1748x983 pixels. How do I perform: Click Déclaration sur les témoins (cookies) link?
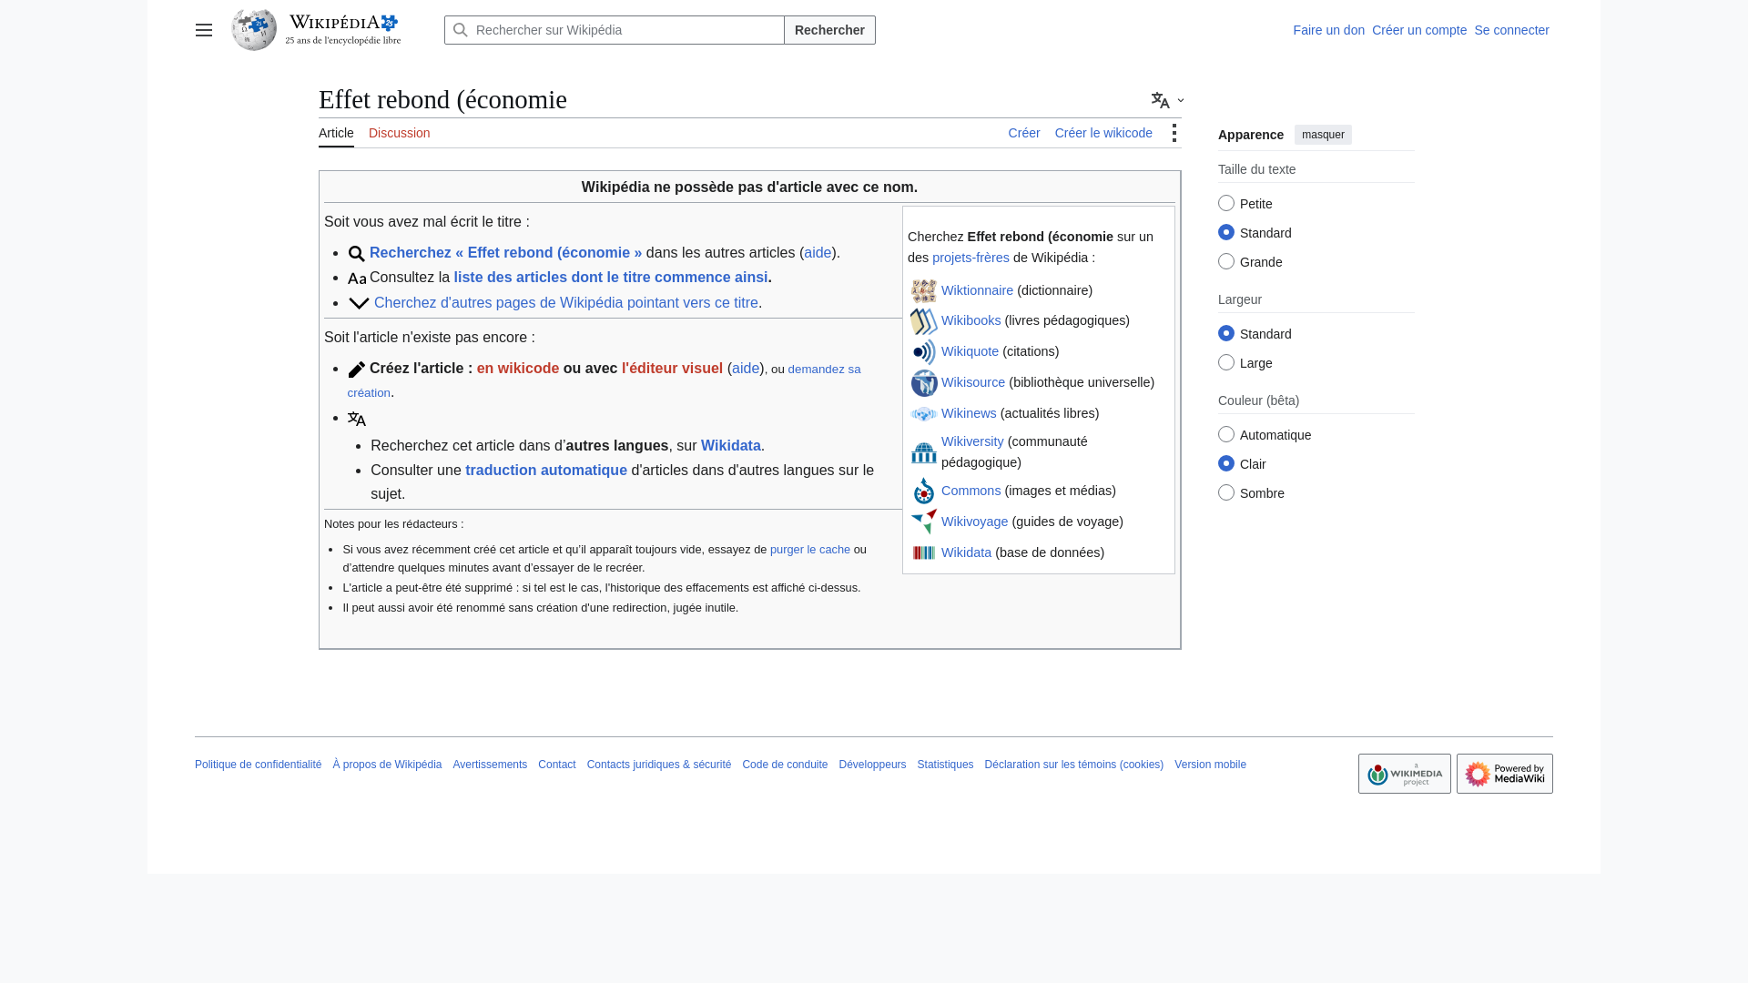pyautogui.click(x=1073, y=765)
